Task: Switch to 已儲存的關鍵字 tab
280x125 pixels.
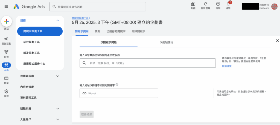Action: (116, 31)
